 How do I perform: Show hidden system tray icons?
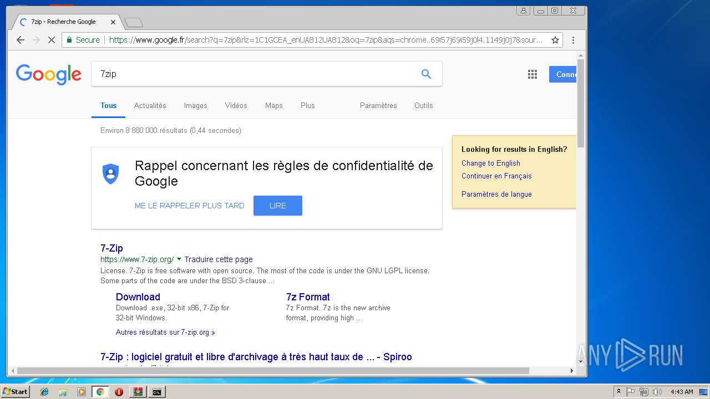click(x=618, y=392)
